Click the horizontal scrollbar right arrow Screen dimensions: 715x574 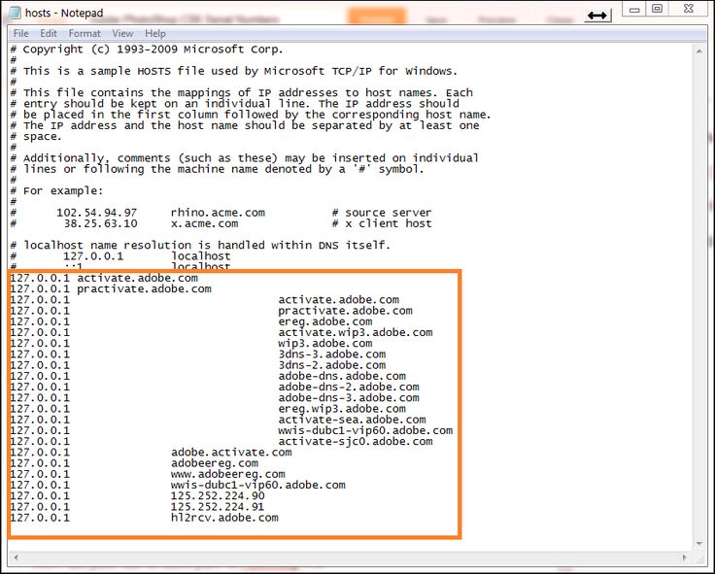[x=685, y=557]
